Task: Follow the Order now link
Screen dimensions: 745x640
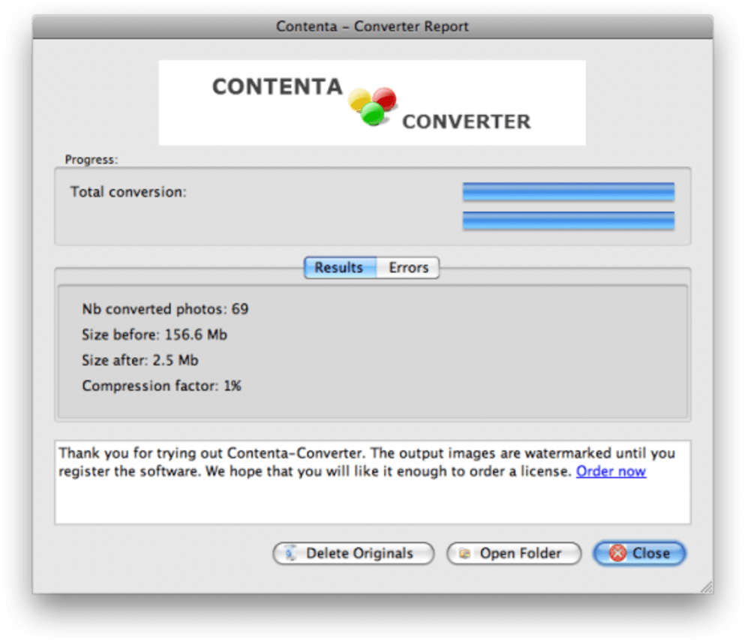Action: click(611, 471)
